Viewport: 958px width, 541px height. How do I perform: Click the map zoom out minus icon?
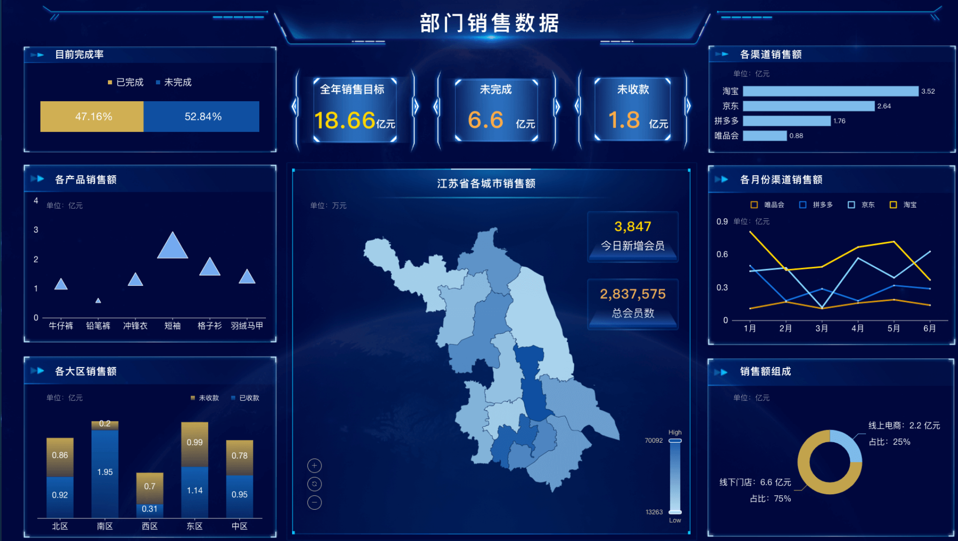pyautogui.click(x=314, y=502)
